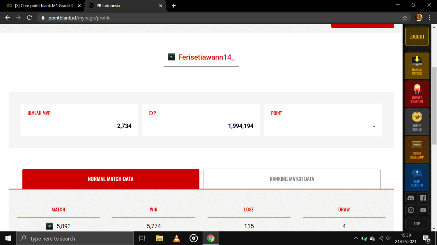The width and height of the screenshot is (437, 245).
Task: Open Chrome three-dot menu
Action: [x=429, y=18]
